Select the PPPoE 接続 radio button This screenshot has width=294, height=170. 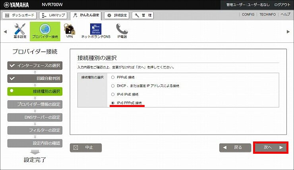pyautogui.click(x=113, y=77)
